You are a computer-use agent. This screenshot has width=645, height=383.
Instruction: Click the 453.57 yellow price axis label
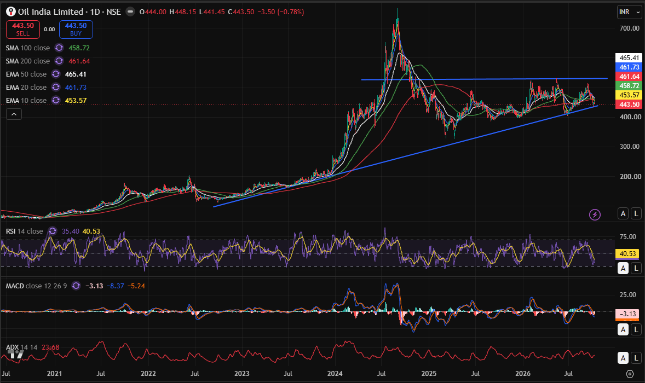(629, 95)
